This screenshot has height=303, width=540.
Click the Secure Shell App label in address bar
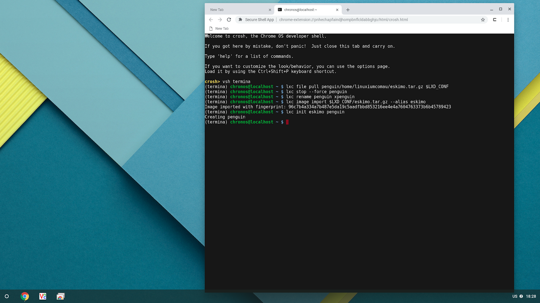tap(260, 20)
